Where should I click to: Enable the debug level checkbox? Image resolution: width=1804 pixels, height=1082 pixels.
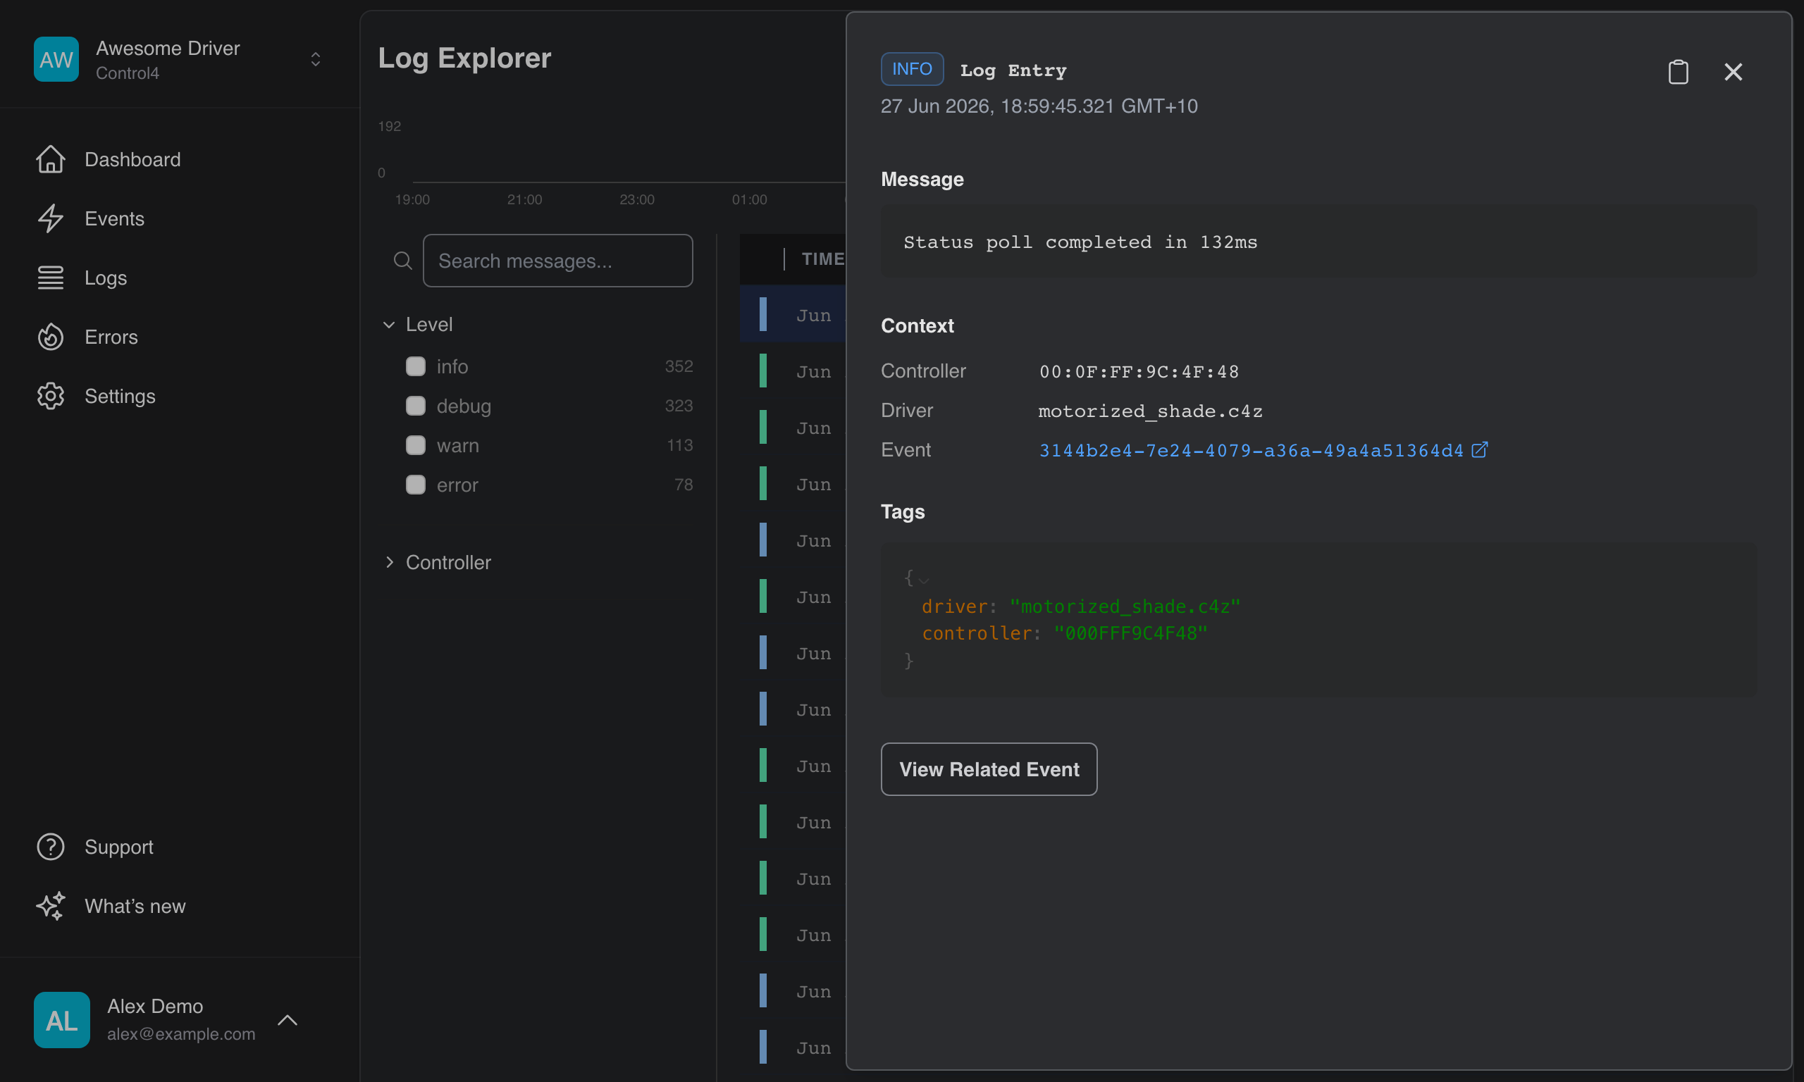[x=416, y=405]
